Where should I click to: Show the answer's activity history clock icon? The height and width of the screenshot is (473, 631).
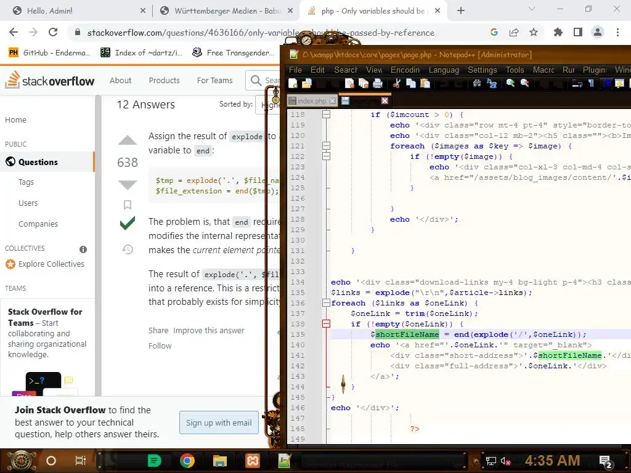pos(128,249)
